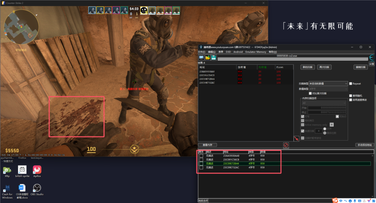Click the 手动添加地址 add address manually button
Image resolution: width=376 pixels, height=203 pixels.
365,145
